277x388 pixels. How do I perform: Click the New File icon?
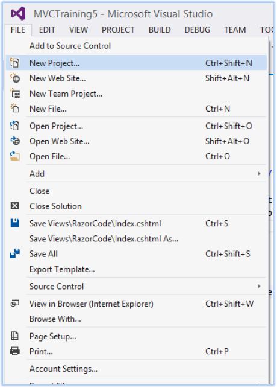pos(15,109)
